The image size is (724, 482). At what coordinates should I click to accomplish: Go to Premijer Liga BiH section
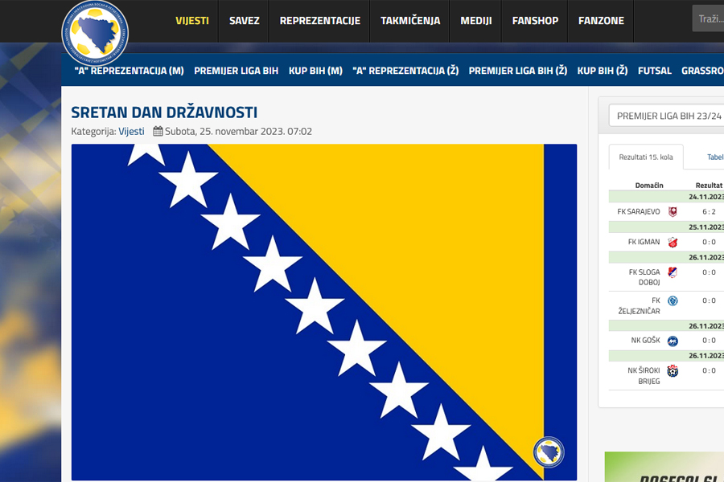(236, 71)
